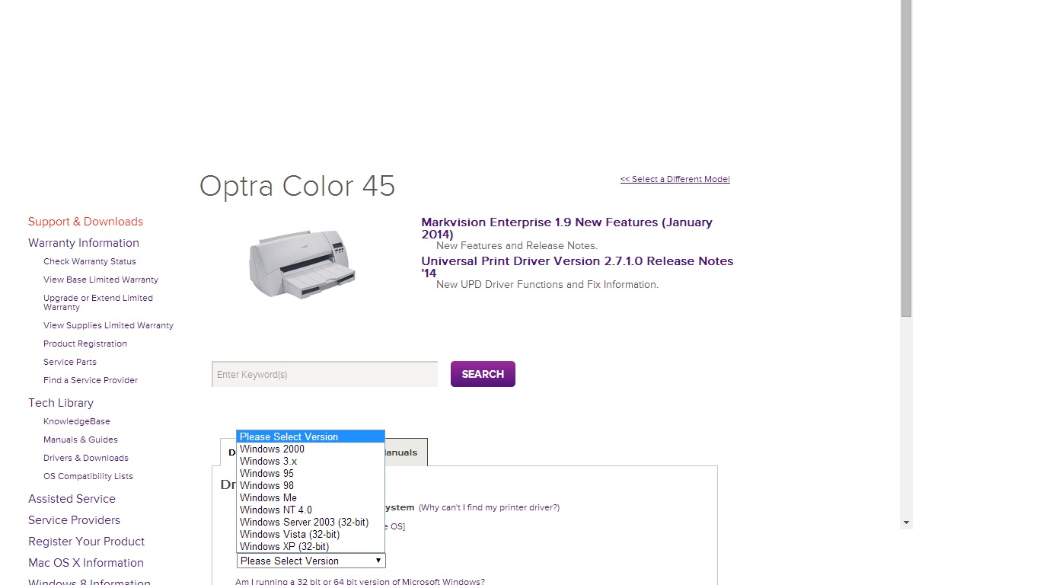The image size is (1040, 585).
Task: Open Tech Library section
Action: [x=61, y=403]
